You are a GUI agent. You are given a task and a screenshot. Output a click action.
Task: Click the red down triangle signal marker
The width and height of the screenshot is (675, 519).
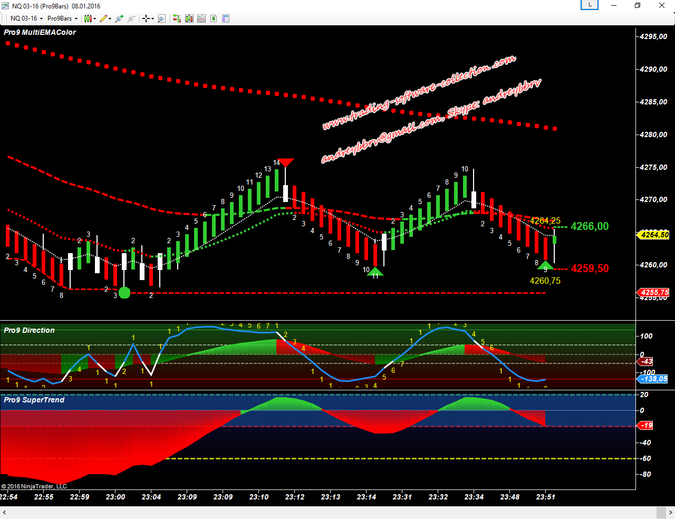click(x=285, y=161)
